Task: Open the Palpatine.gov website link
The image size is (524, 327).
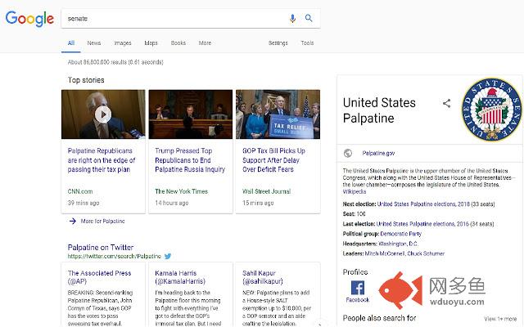Action: 378,153
